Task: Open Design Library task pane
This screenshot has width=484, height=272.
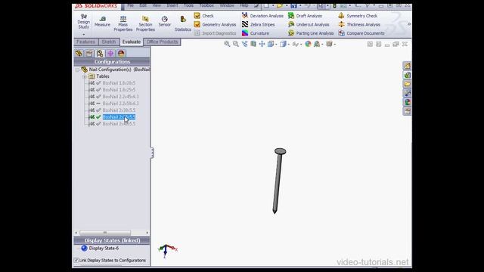Action: click(407, 75)
